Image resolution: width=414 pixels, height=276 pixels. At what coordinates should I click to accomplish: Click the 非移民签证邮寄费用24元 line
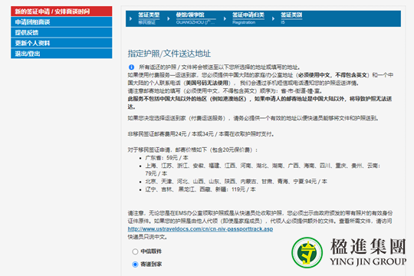(201, 134)
